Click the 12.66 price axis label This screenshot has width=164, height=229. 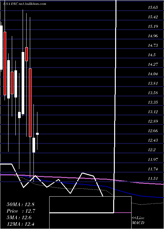(153, 131)
